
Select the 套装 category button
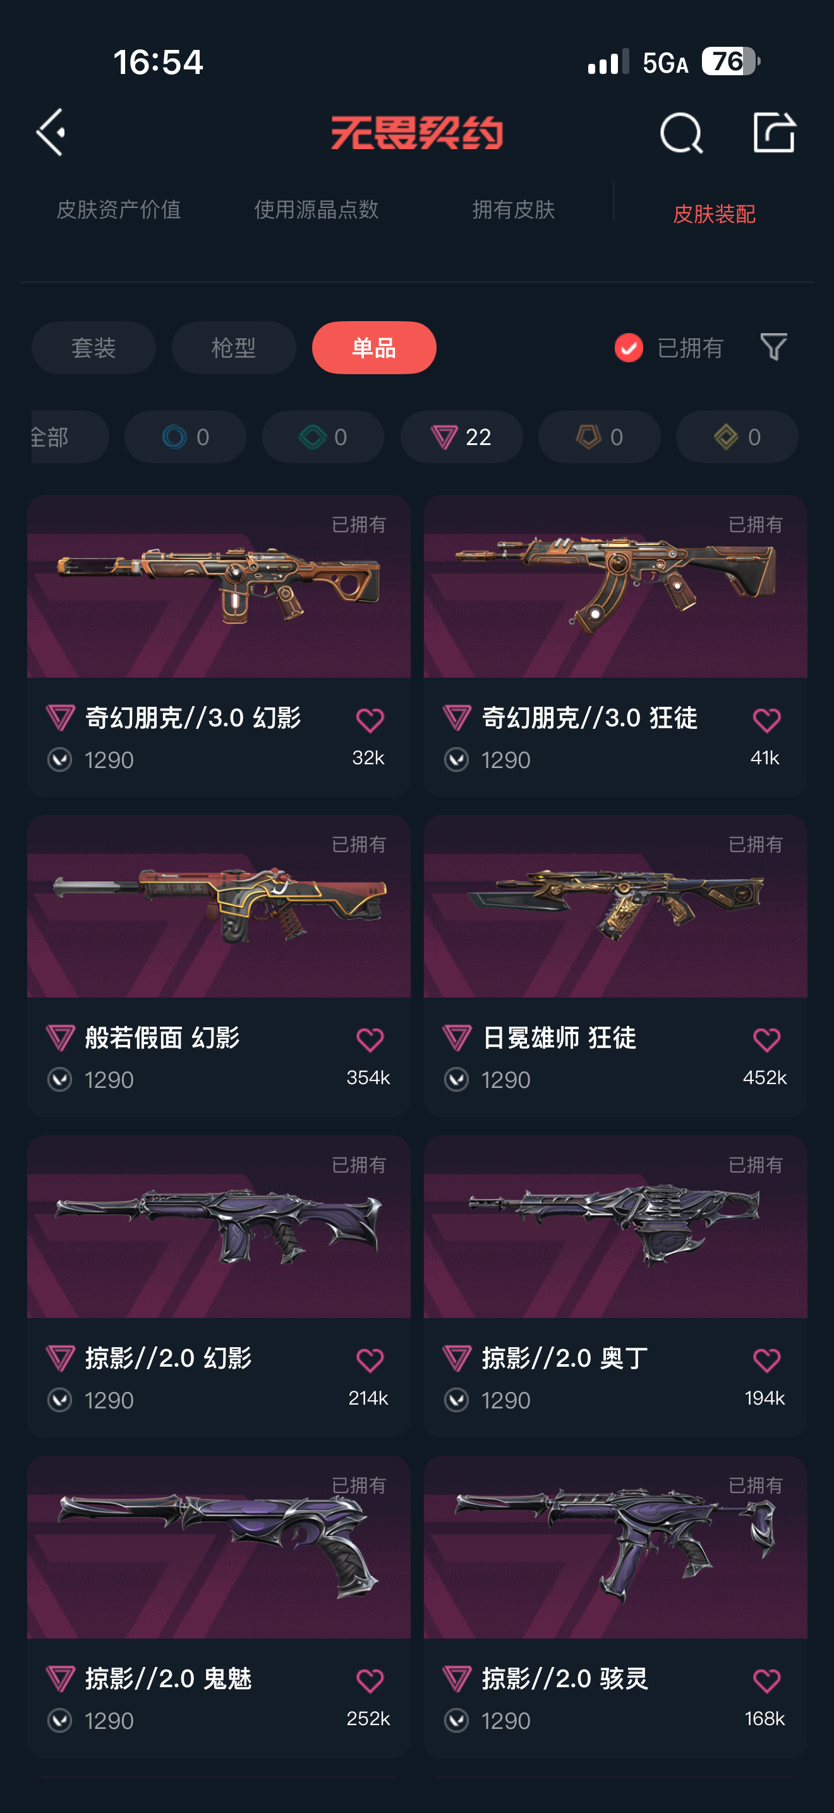click(x=94, y=348)
